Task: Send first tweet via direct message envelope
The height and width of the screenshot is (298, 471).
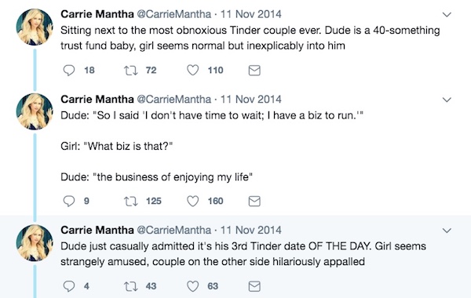Action: pos(254,71)
